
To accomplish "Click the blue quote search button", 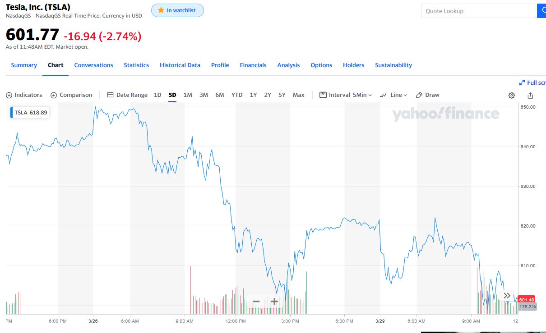I will pyautogui.click(x=541, y=11).
